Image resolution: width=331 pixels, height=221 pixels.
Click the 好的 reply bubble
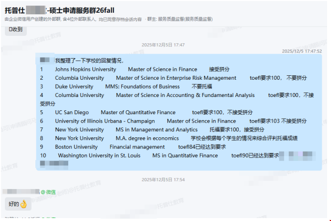coord(18,204)
